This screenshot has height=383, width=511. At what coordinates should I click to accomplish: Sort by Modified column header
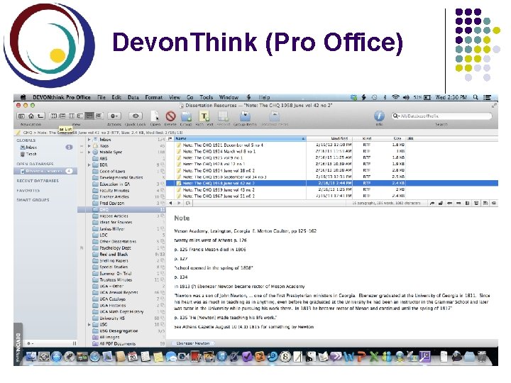click(x=329, y=138)
